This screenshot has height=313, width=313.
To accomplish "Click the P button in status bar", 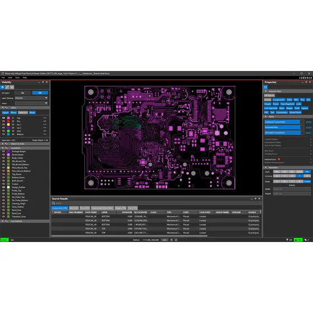I will 172,240.
